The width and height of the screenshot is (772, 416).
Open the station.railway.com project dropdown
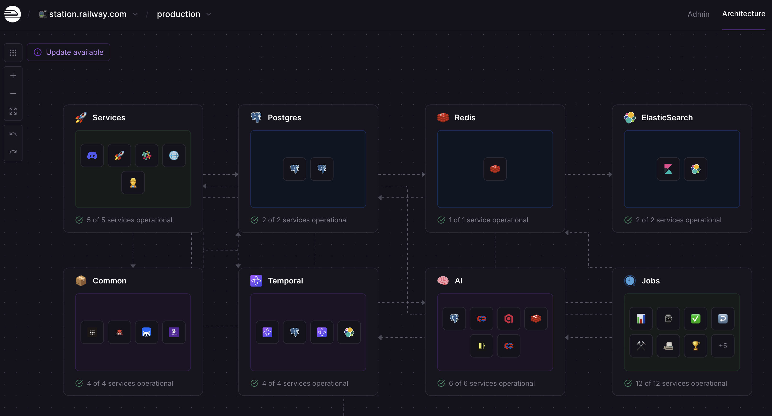(x=88, y=14)
